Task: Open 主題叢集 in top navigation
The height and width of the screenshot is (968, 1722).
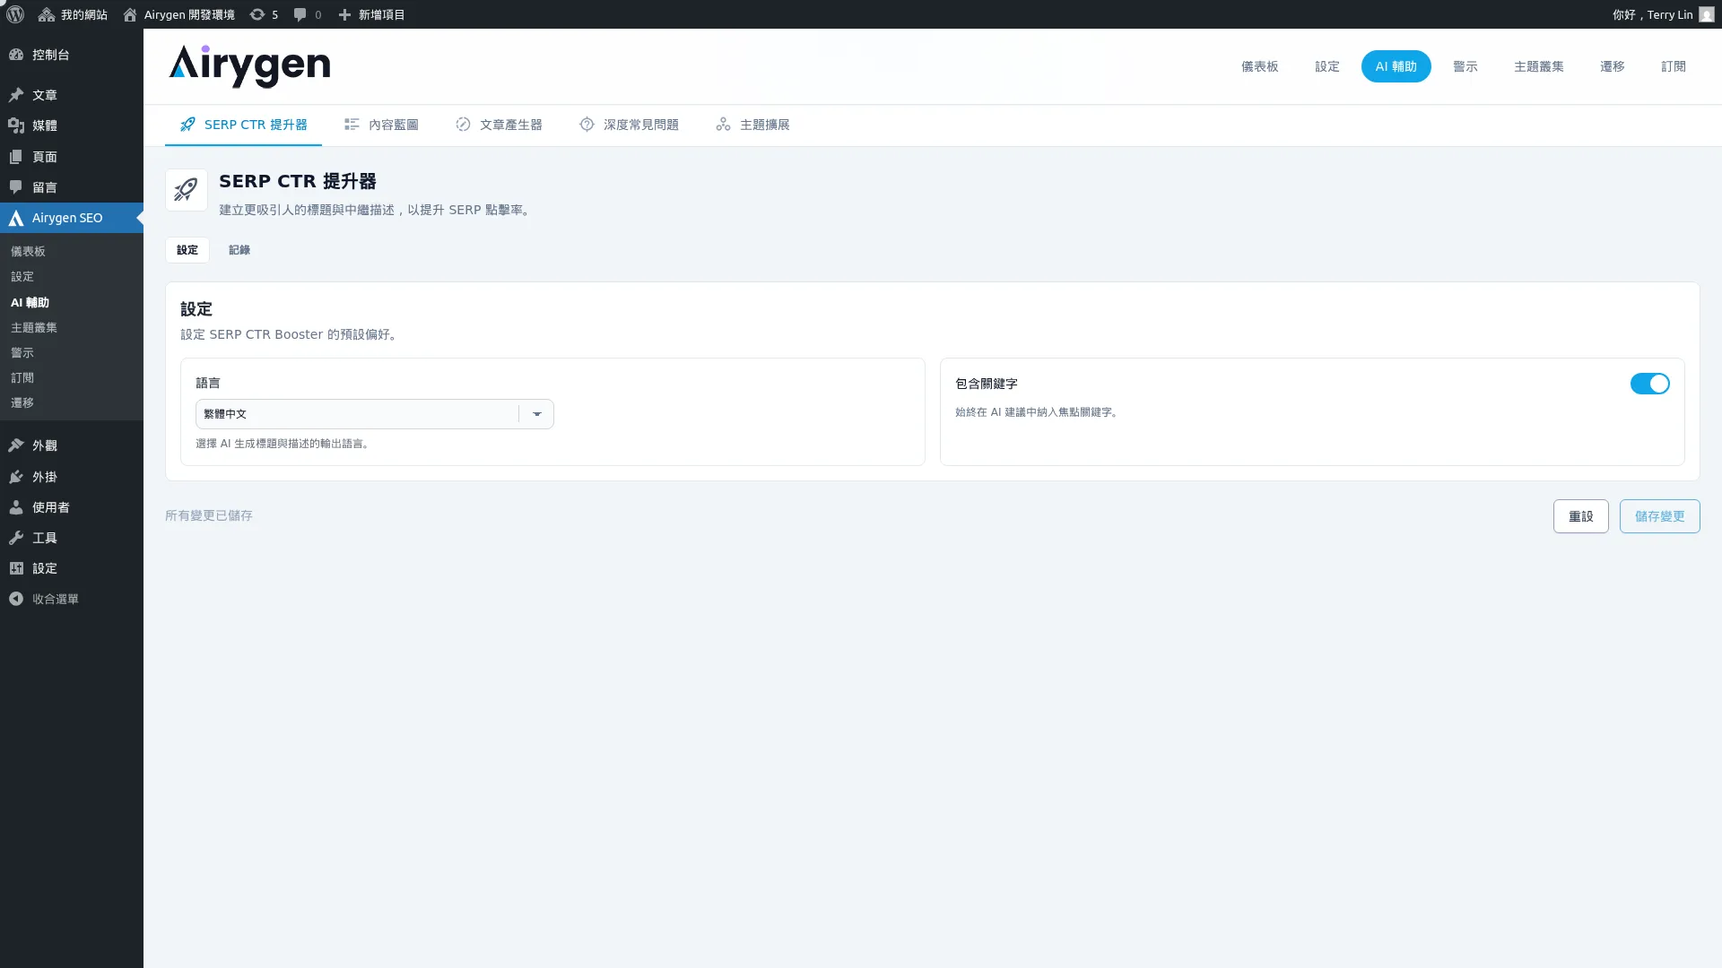Action: (1538, 66)
